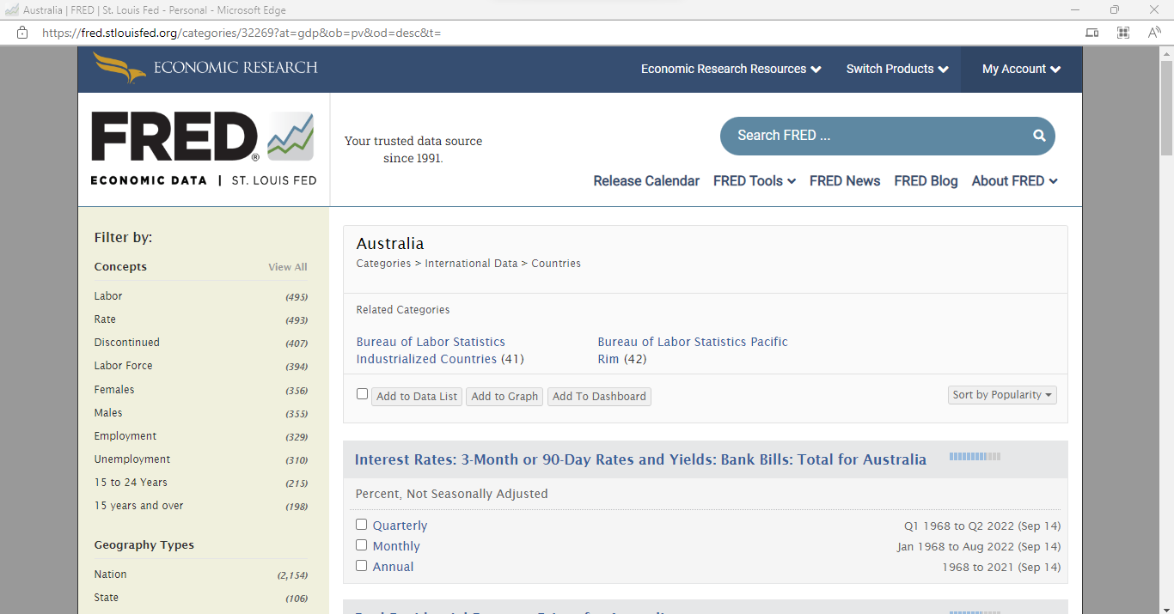The width and height of the screenshot is (1174, 614).
Task: Expand the About FRED menu
Action: click(x=1014, y=181)
